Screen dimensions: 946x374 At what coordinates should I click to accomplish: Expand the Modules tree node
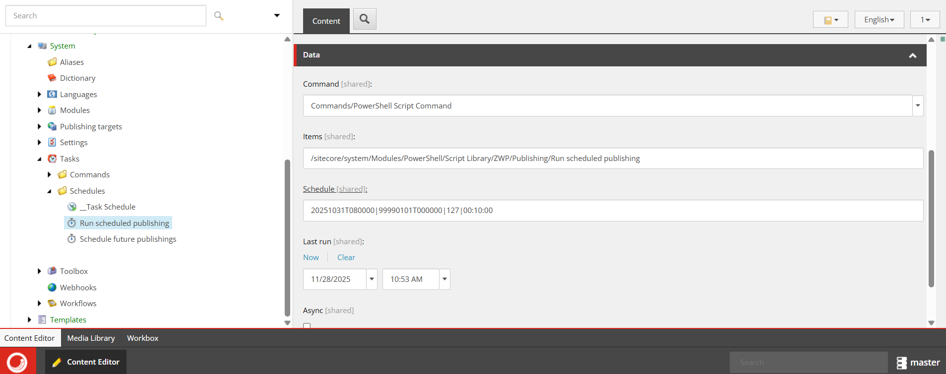click(x=39, y=110)
